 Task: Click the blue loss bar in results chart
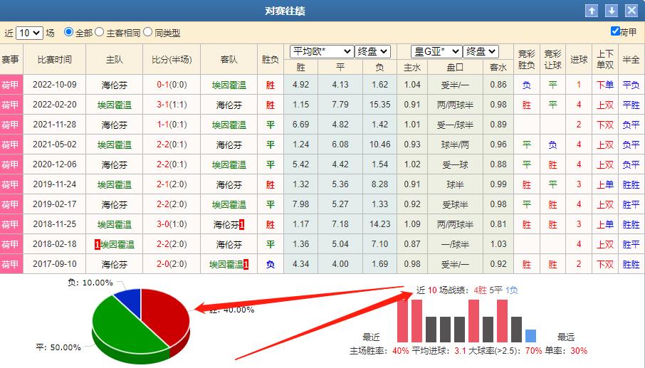pos(531,336)
